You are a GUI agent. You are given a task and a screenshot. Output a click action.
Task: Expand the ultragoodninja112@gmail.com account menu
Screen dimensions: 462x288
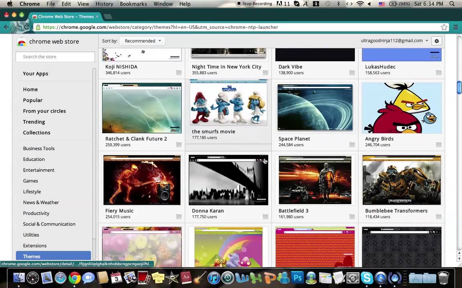click(x=395, y=41)
